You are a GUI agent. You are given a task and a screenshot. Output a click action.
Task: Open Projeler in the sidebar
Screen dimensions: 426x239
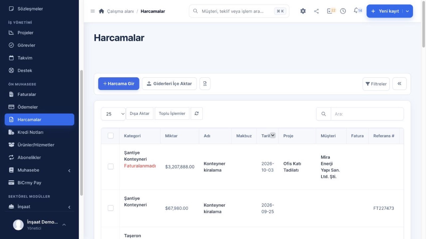[39, 33]
